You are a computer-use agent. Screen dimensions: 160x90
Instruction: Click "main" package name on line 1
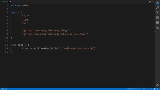25,5
